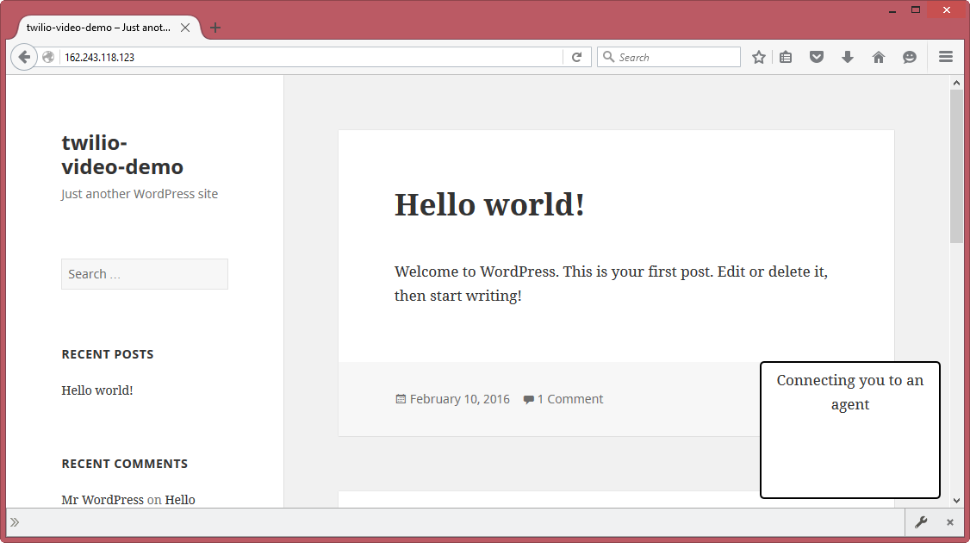The height and width of the screenshot is (543, 970).
Task: Click the Just another WordPress site tagline
Action: click(x=140, y=194)
